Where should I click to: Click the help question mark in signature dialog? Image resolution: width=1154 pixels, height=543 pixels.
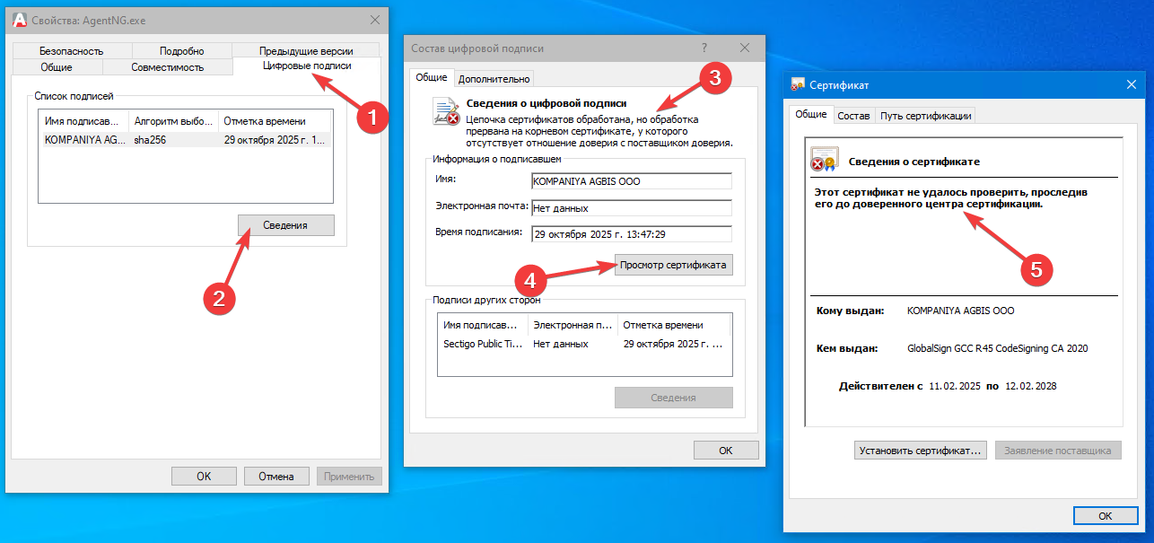(x=704, y=48)
